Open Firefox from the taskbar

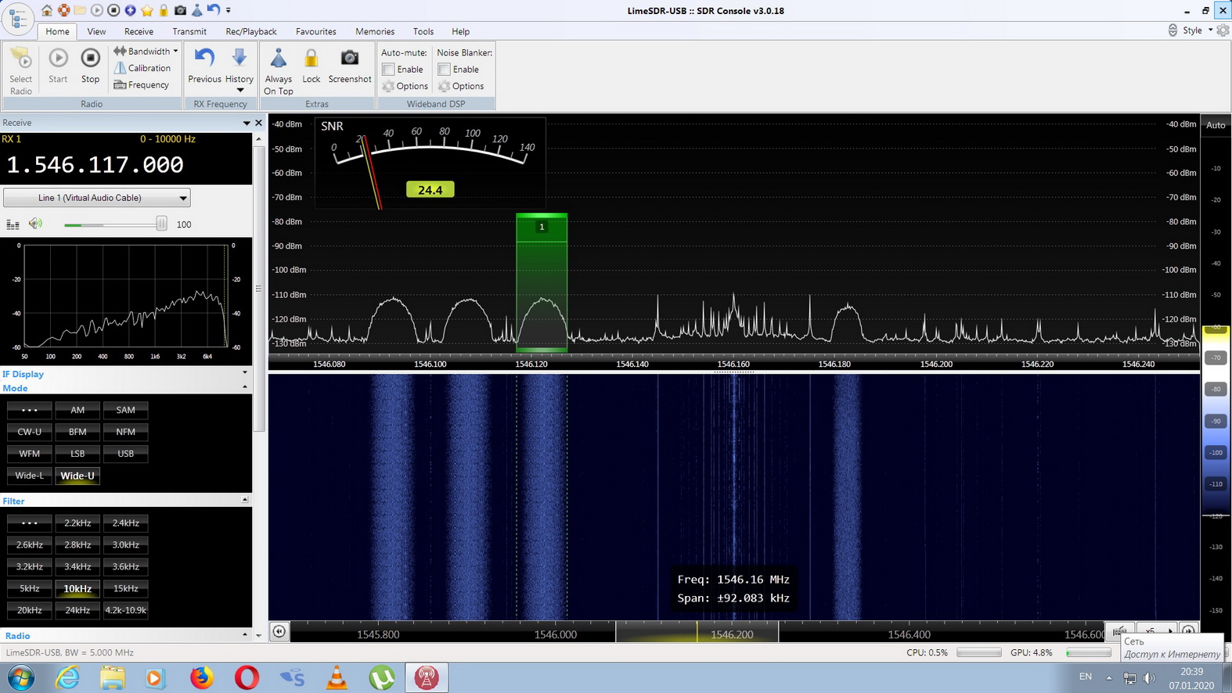(x=201, y=677)
